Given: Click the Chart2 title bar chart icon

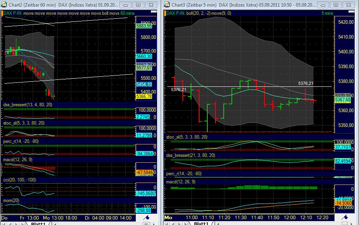Looking at the screenshot, I should coord(4,4).
